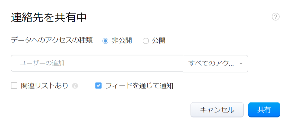Click the dropdown caret arrow

click(x=241, y=64)
